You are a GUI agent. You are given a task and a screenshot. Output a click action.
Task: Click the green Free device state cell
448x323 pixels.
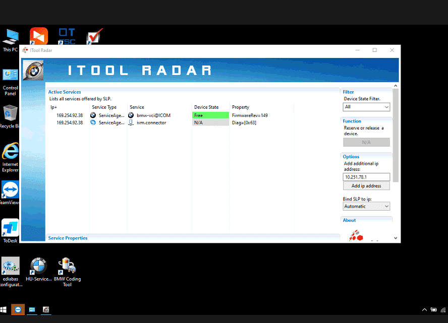210,115
